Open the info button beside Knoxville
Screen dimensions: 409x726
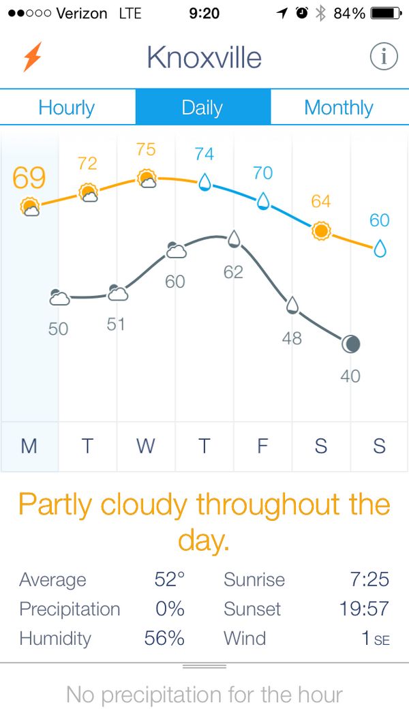tap(383, 57)
